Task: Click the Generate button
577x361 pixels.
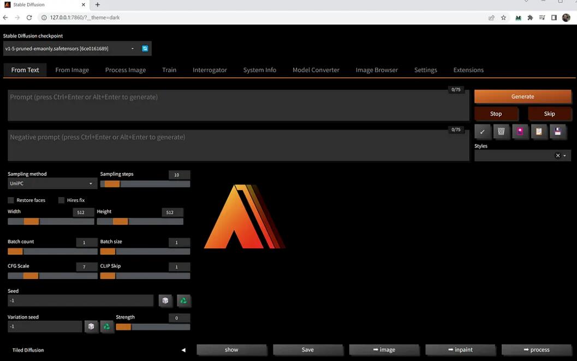Action: coord(523,96)
